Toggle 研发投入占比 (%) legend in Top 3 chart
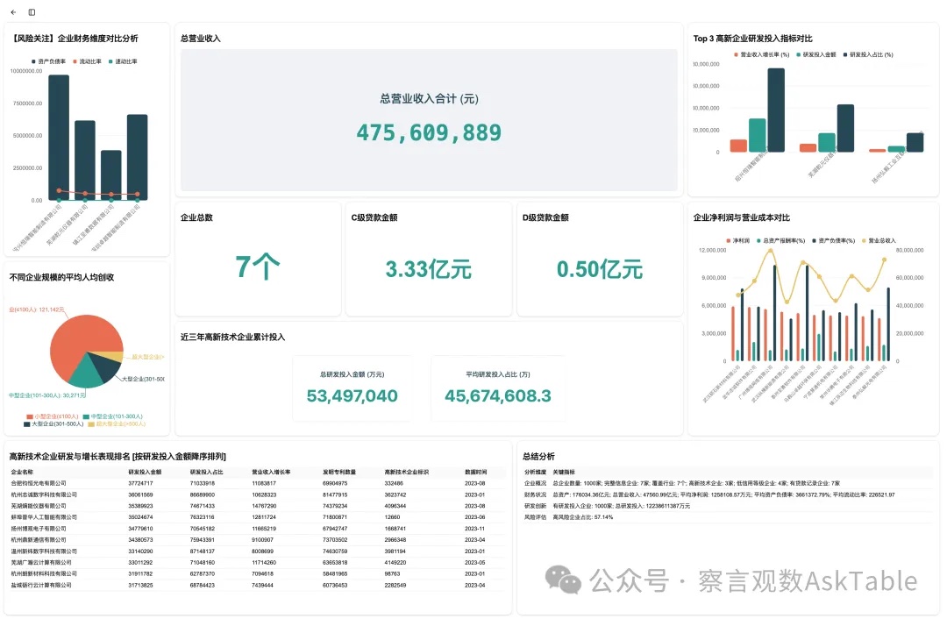The image size is (947, 619). pos(867,54)
